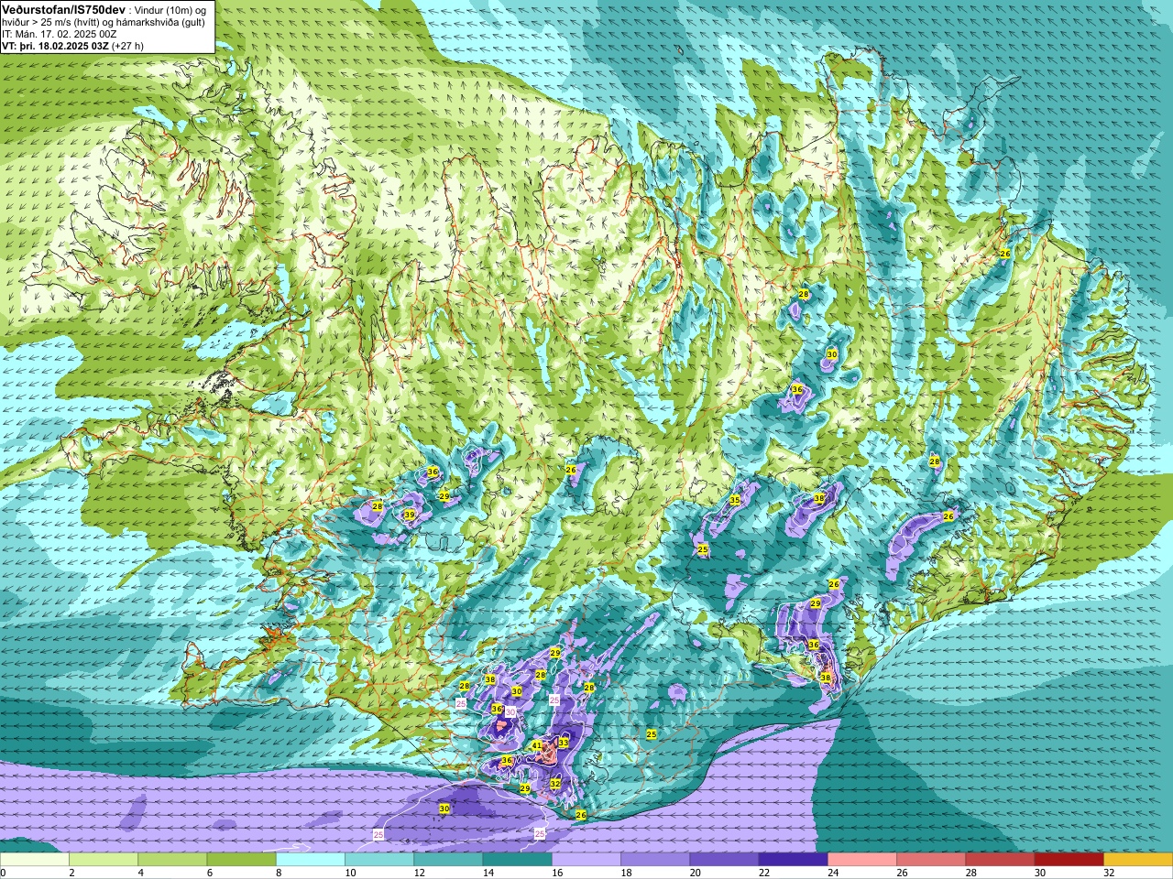1173x879 pixels.
Task: Click the legend scale number 2
Action: tap(70, 873)
